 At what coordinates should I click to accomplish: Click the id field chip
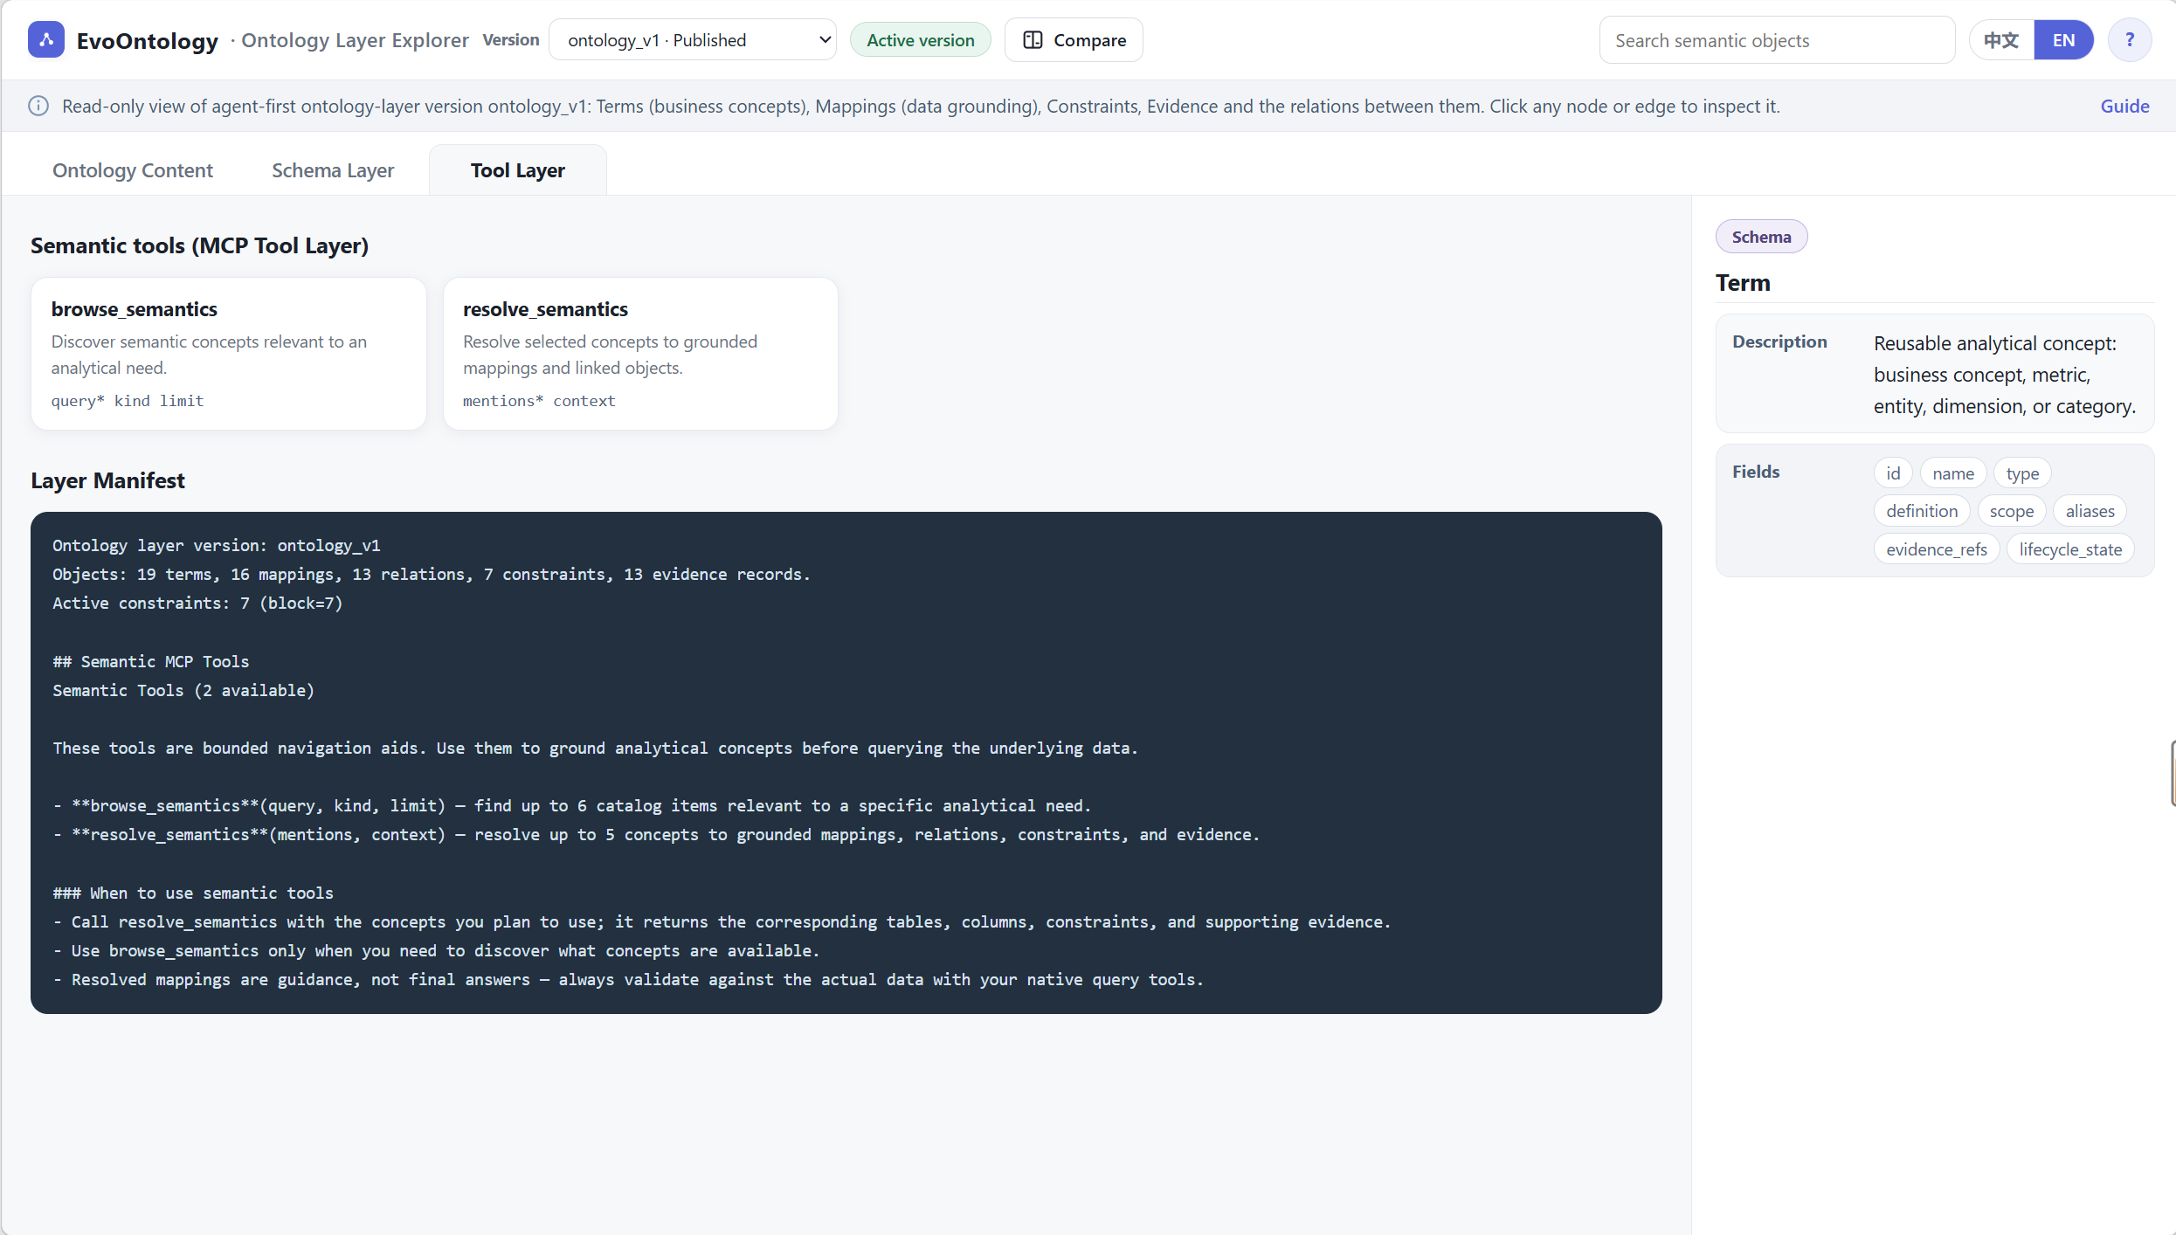1893,473
